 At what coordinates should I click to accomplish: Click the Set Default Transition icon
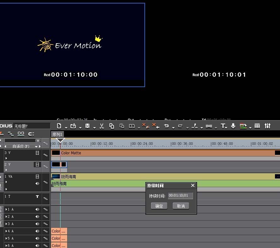(209, 126)
